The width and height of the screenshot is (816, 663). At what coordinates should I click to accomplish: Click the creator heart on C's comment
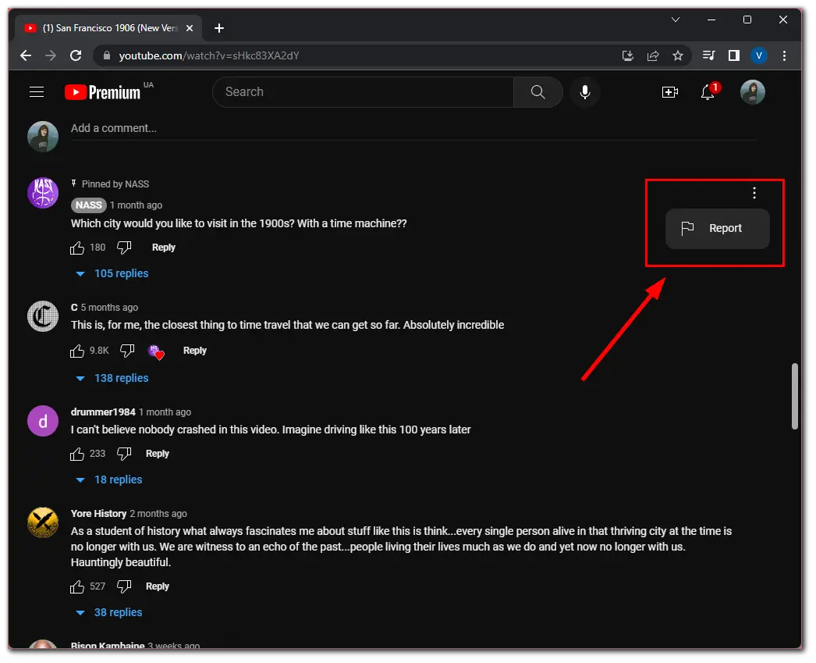(156, 352)
